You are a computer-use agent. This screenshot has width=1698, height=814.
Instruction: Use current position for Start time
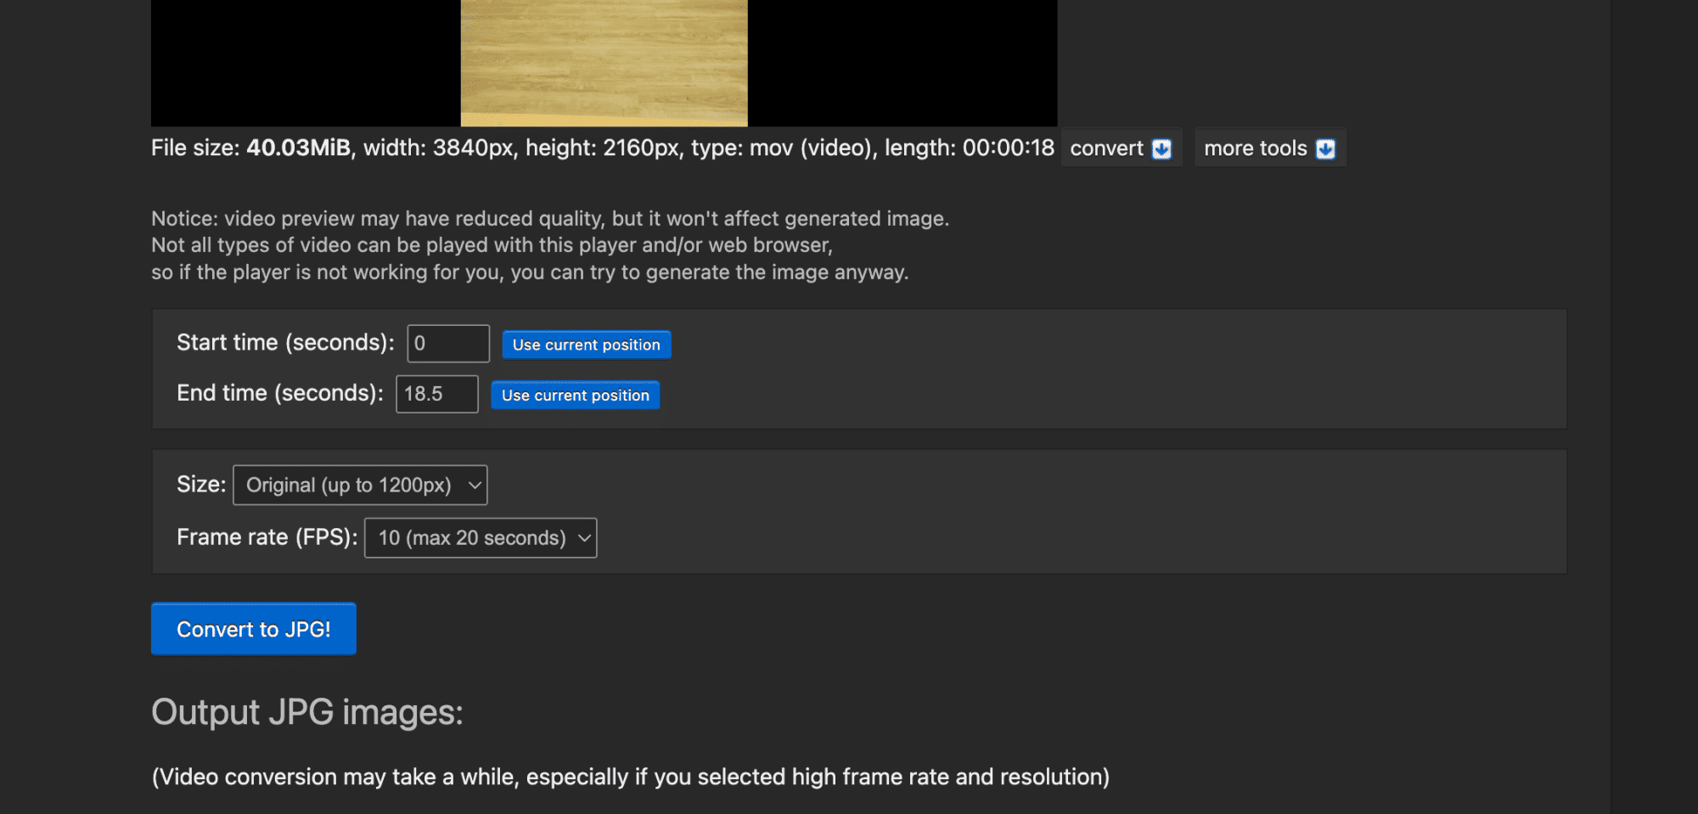[587, 345]
